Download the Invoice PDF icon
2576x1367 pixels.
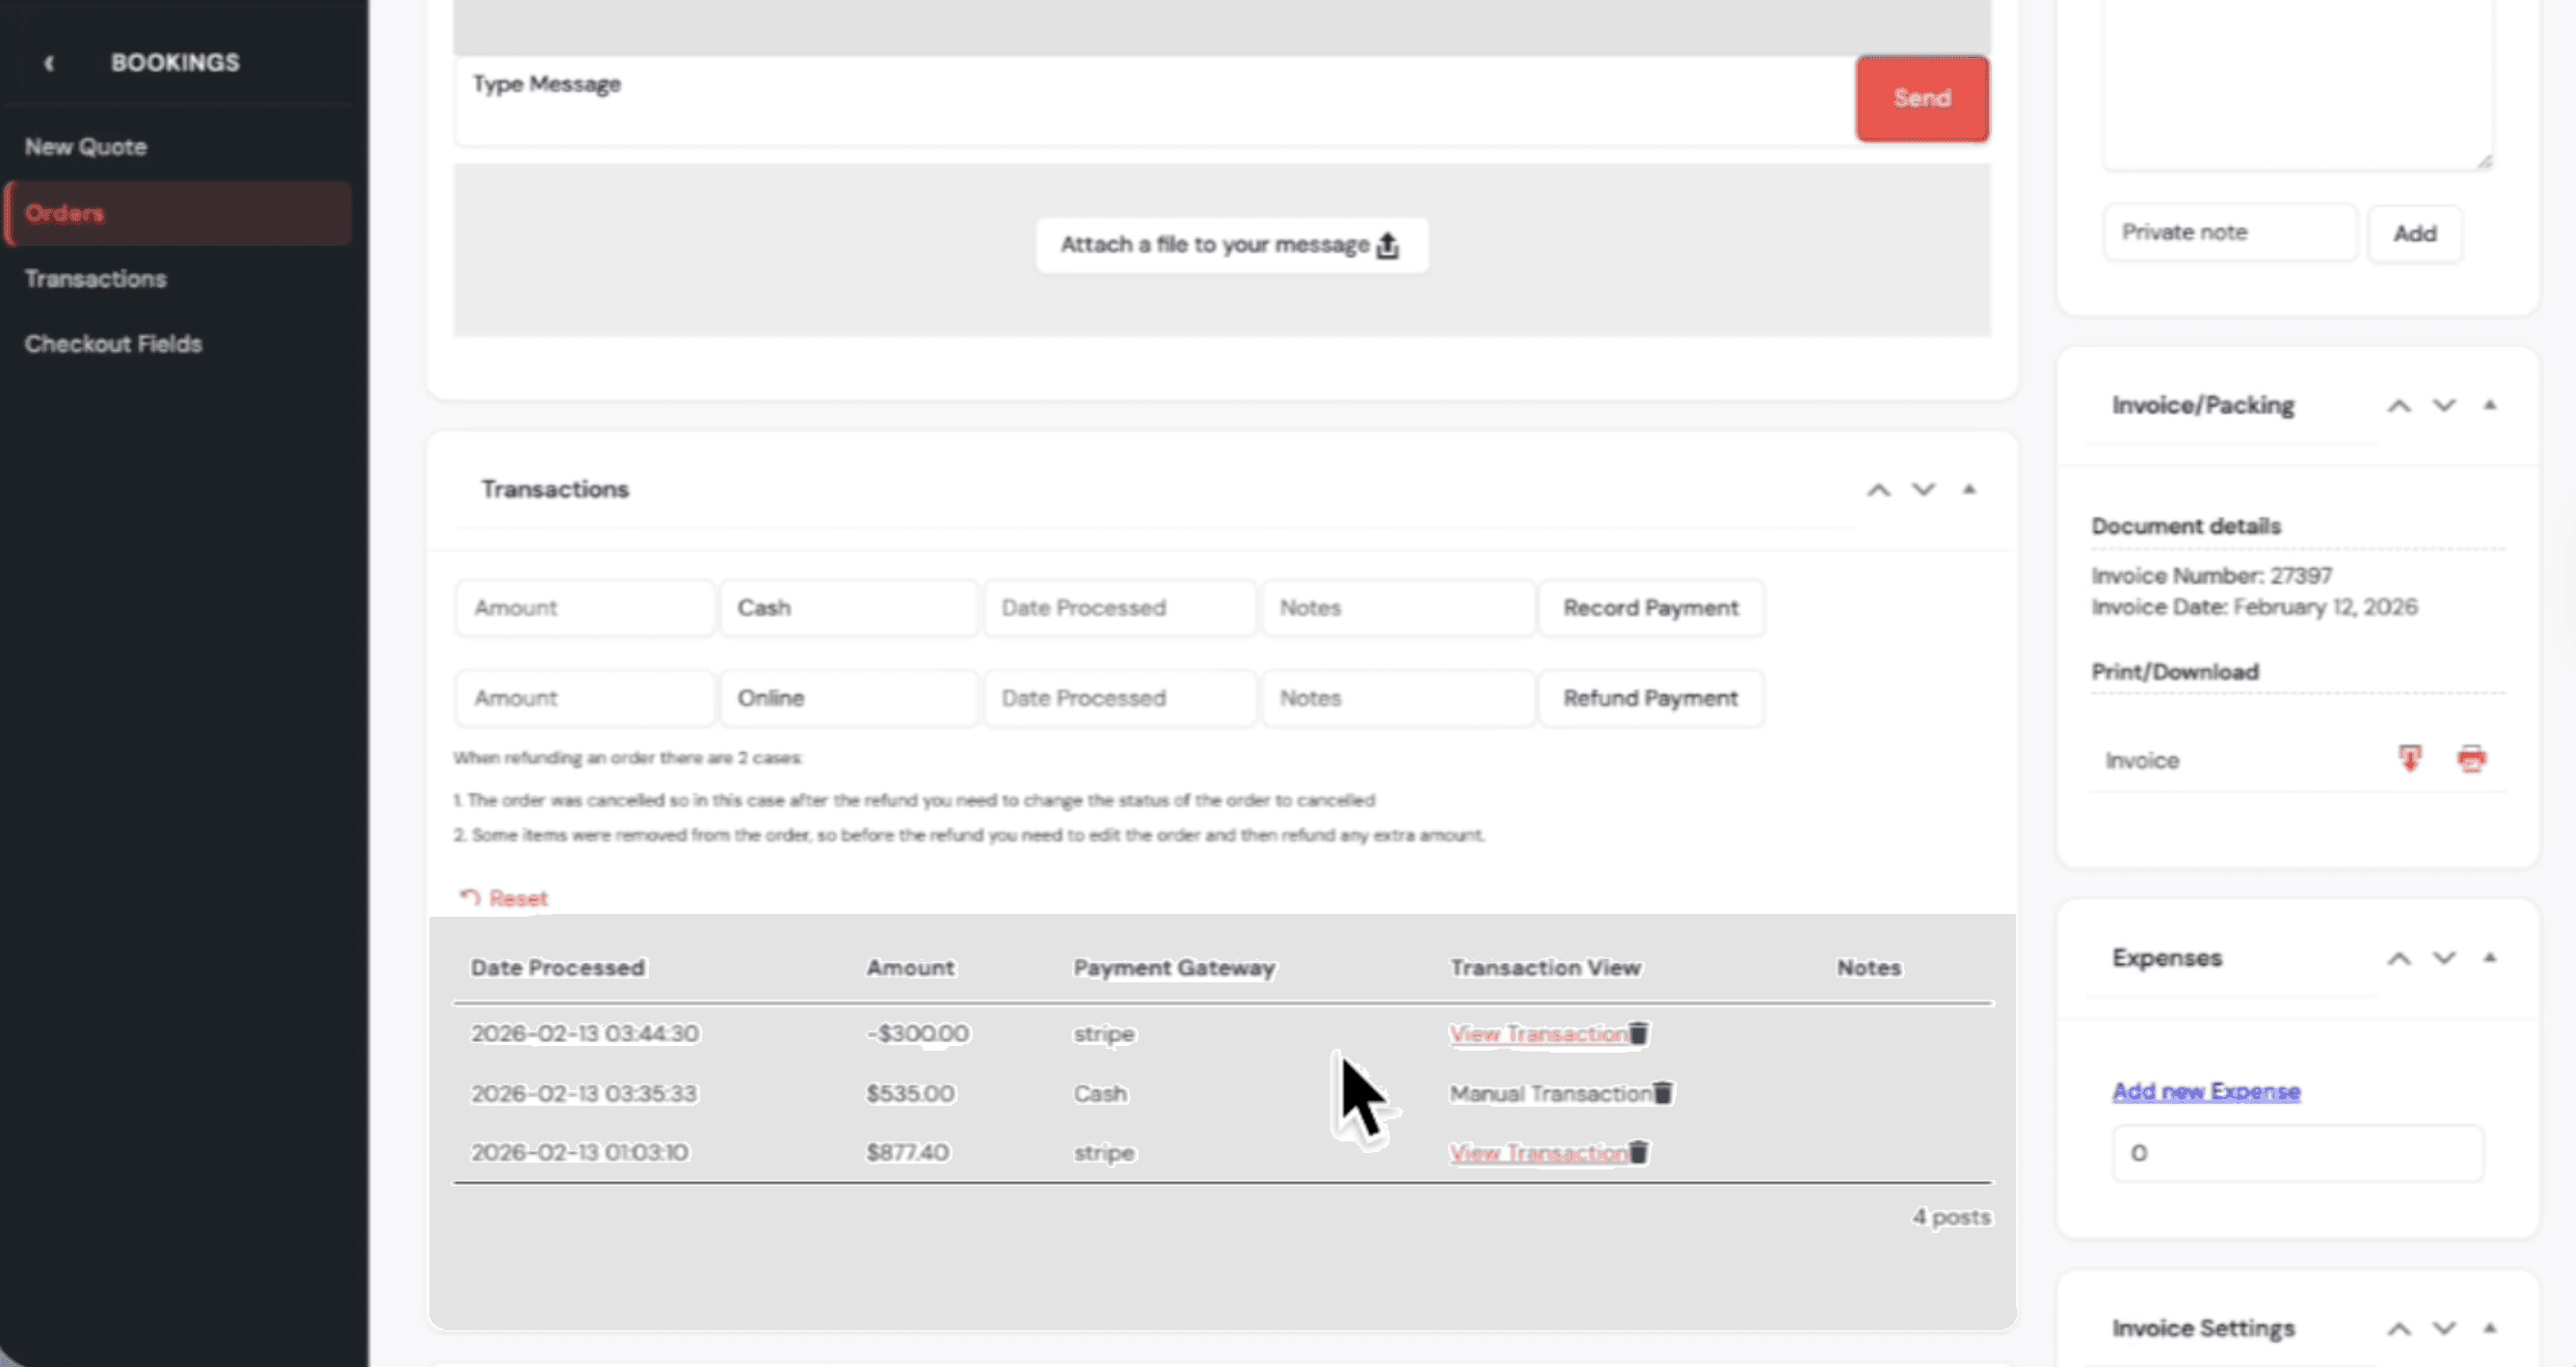2410,759
